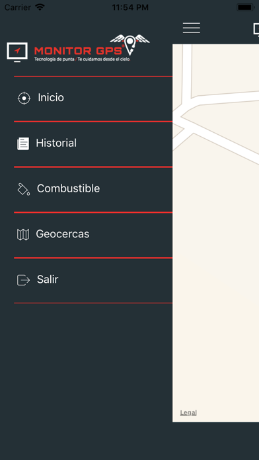Select the Combustible fuel can icon
Image resolution: width=259 pixels, height=460 pixels.
tap(24, 189)
